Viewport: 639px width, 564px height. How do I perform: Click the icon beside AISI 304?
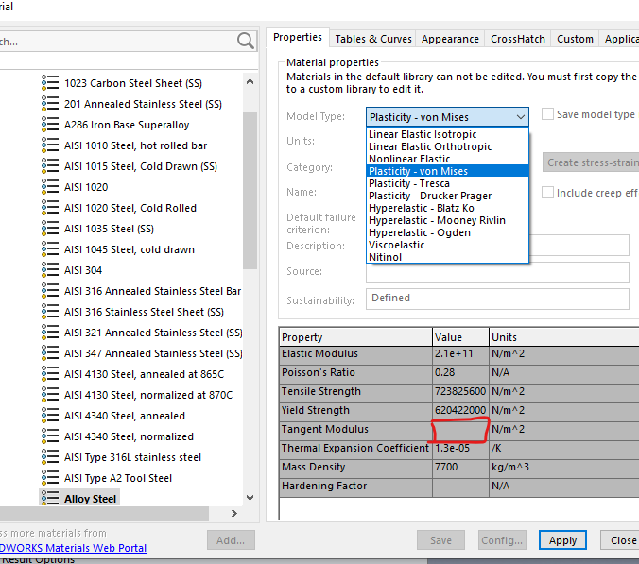coord(50,270)
